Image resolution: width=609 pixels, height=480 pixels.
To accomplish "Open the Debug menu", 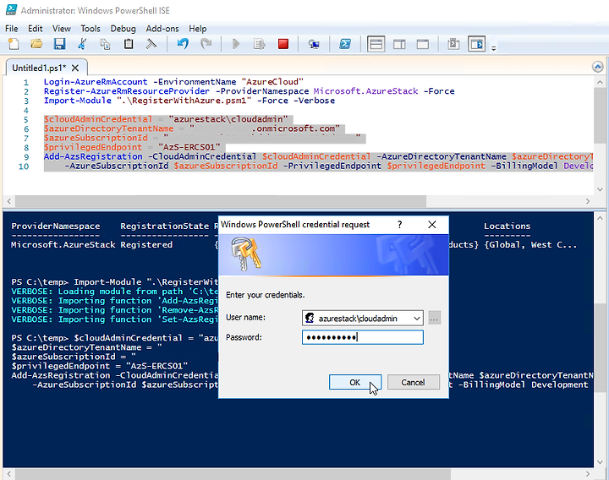I will coord(123,29).
